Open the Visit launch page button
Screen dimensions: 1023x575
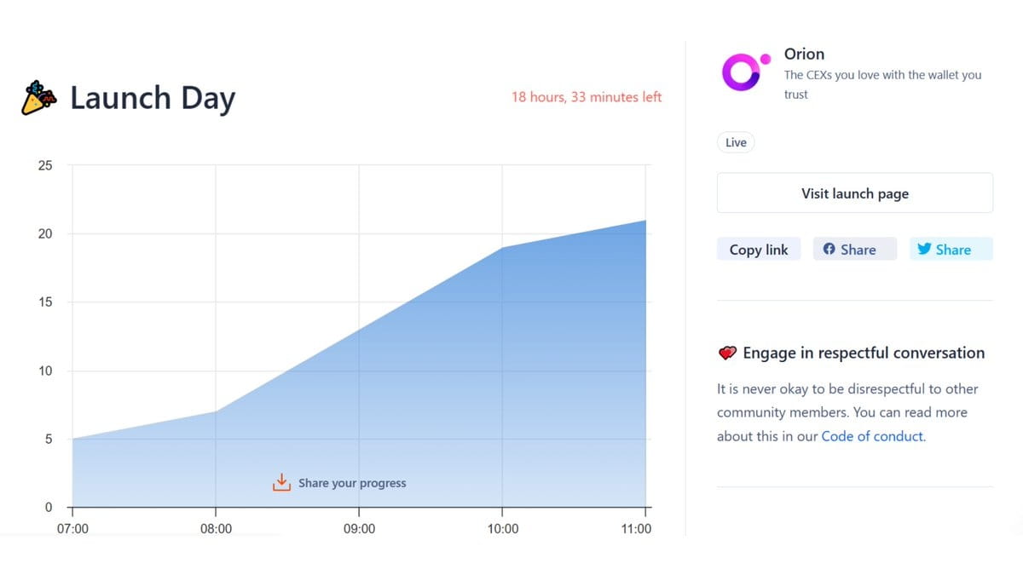point(854,193)
